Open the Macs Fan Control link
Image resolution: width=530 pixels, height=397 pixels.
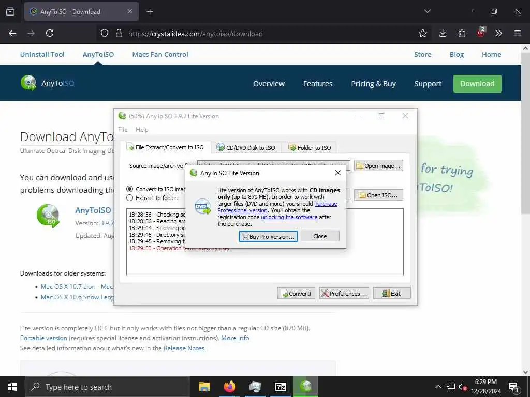(x=160, y=54)
